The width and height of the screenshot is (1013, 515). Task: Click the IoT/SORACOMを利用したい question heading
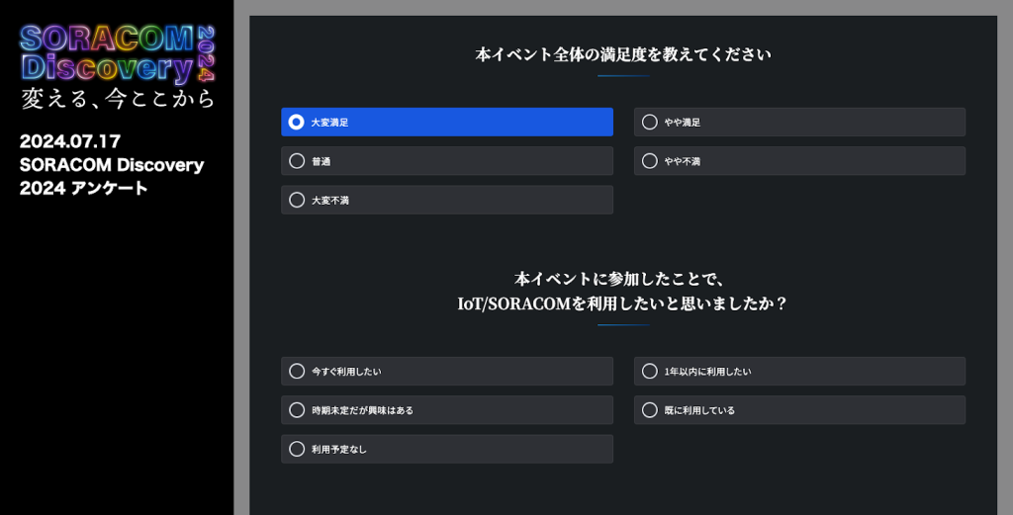point(622,292)
